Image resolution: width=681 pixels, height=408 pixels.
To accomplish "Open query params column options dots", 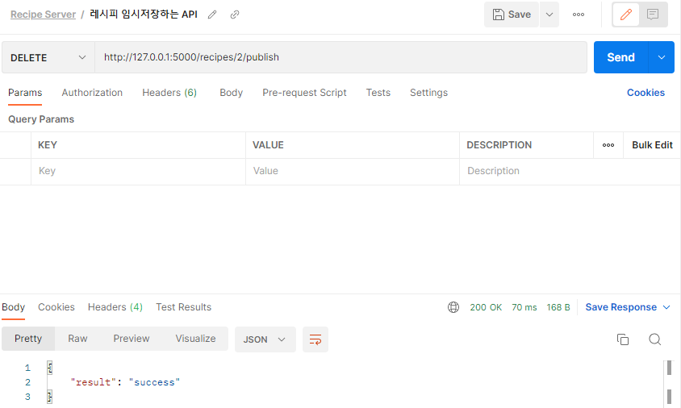I will pyautogui.click(x=608, y=145).
